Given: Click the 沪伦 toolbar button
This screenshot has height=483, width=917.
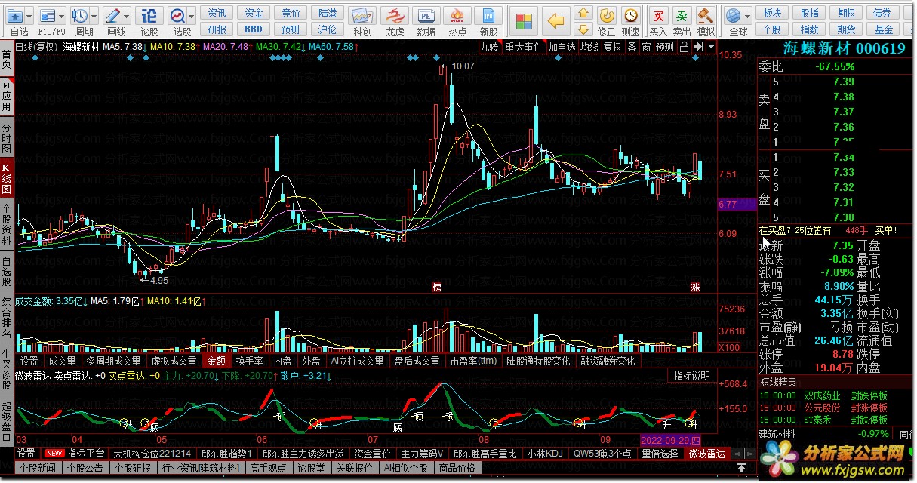Looking at the screenshot, I should [x=328, y=29].
